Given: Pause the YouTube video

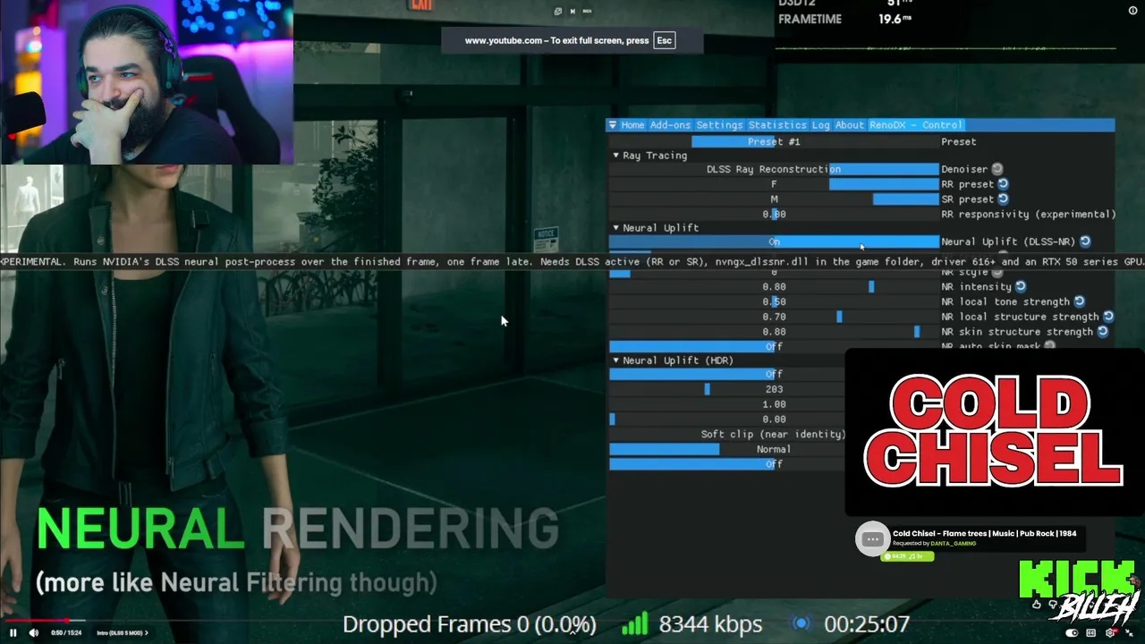Looking at the screenshot, I should (x=13, y=632).
